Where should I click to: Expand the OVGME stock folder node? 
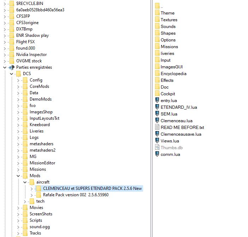5,61
